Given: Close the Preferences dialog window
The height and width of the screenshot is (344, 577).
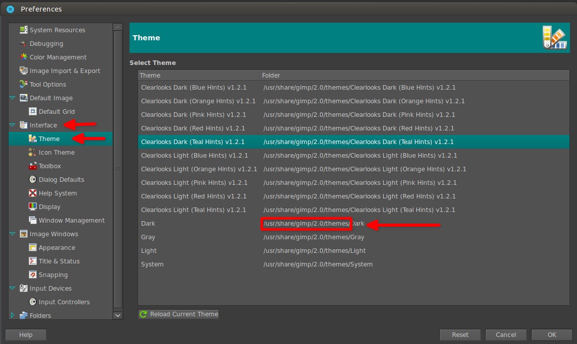Looking at the screenshot, I should click(x=10, y=9).
